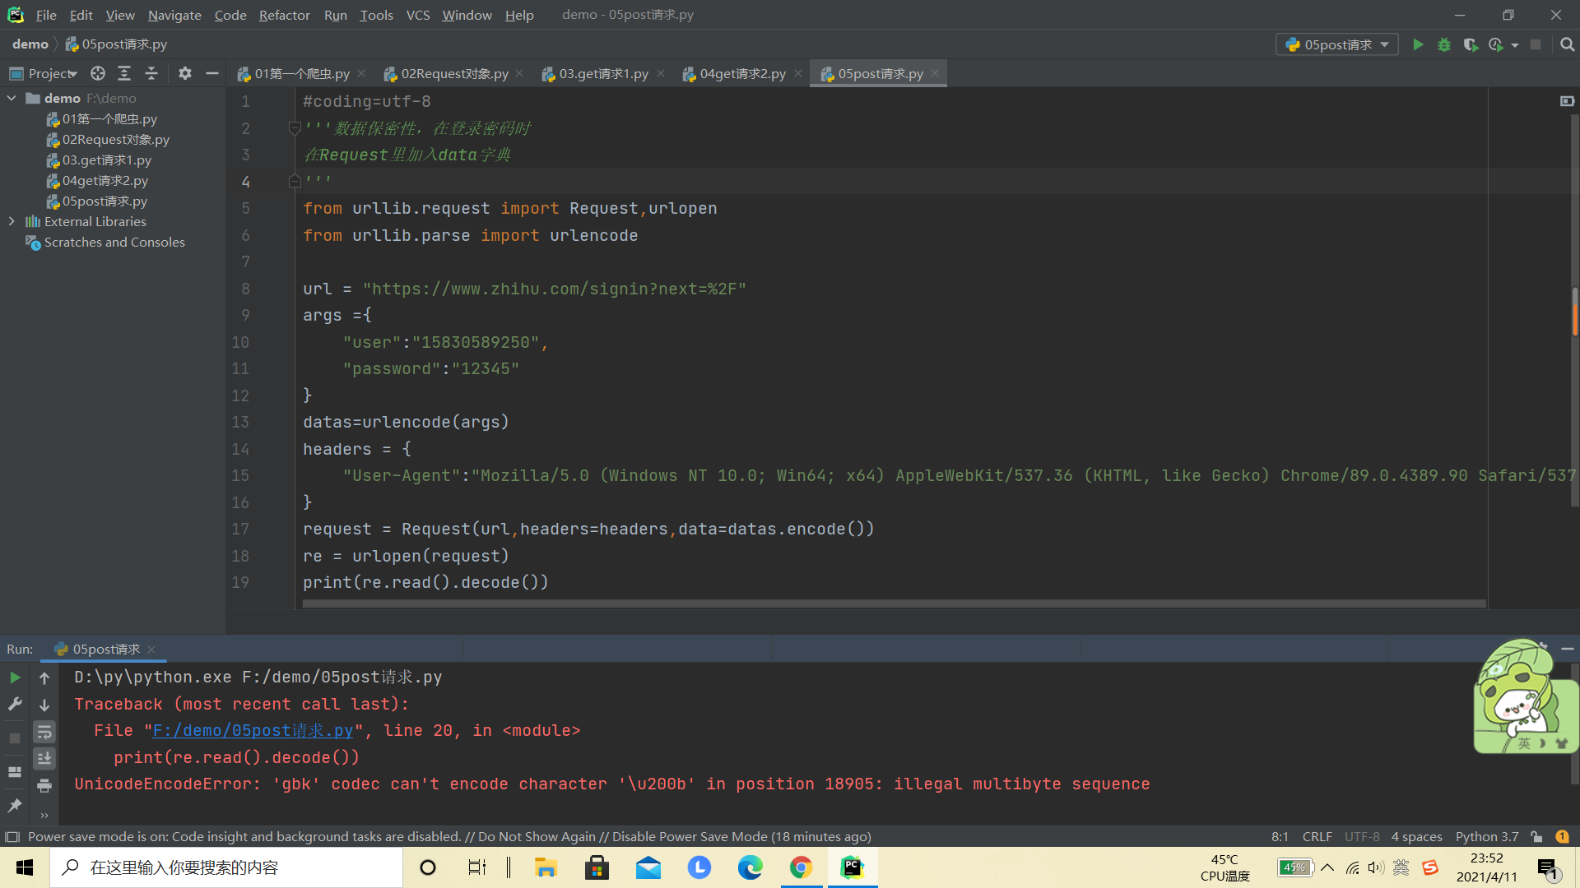The width and height of the screenshot is (1580, 888).
Task: Pin the Run tab icon
Action: 15,806
